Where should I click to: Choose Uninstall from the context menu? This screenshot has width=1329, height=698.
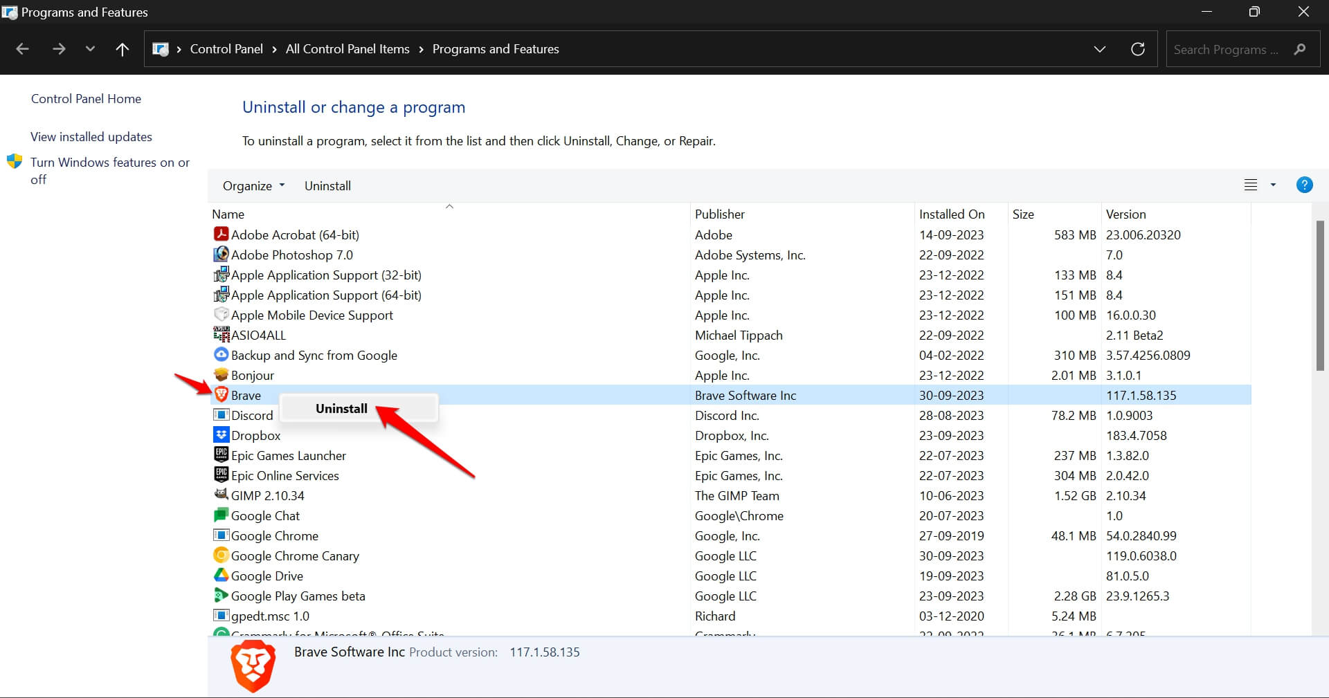341,409
